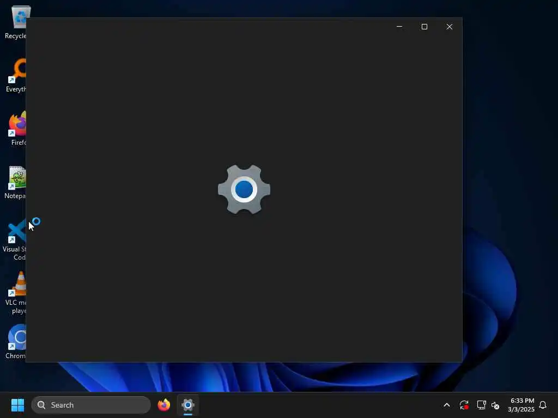Click the magnifier icon in Search box
The image size is (558, 418).
(41, 405)
